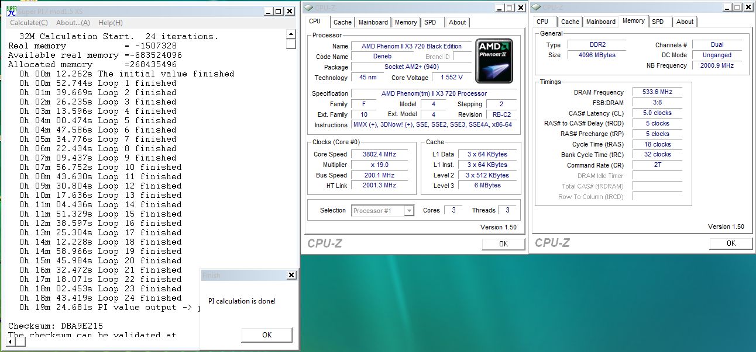
Task: Switch to Cache tab in left CPU-Z window
Action: click(x=342, y=22)
